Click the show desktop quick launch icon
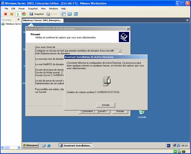The width and height of the screenshot is (191, 154). (44, 145)
